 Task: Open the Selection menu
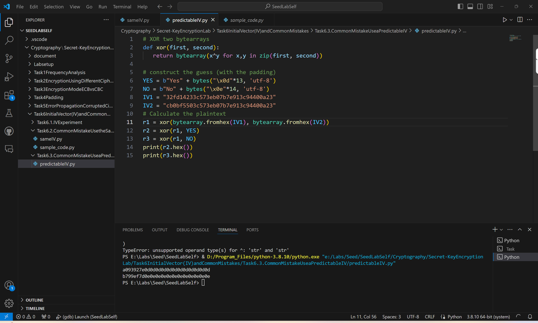tap(54, 7)
